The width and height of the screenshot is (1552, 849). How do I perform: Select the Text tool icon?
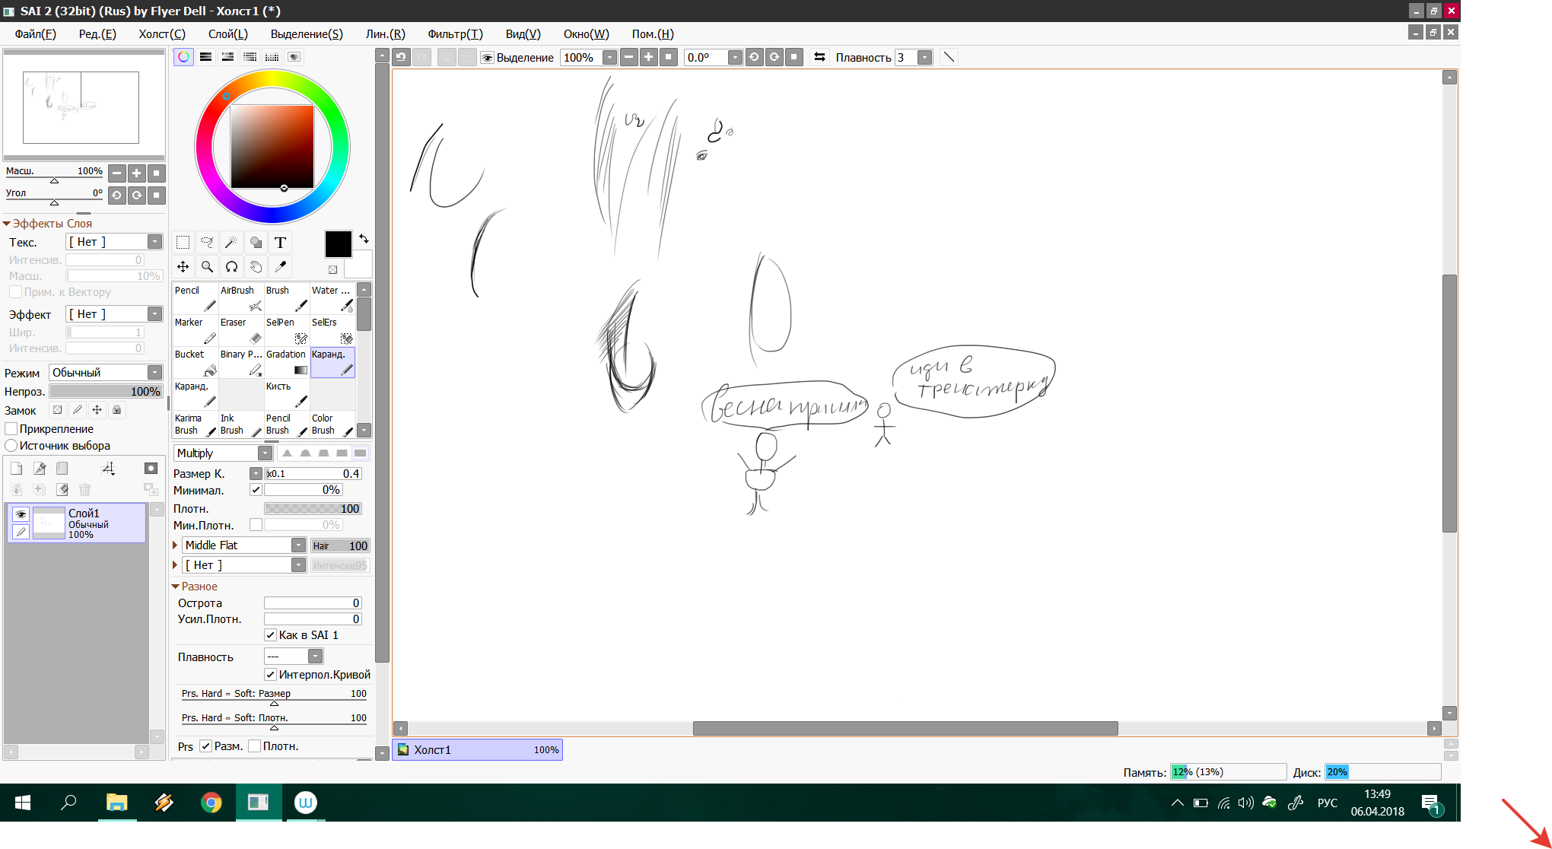pos(280,242)
